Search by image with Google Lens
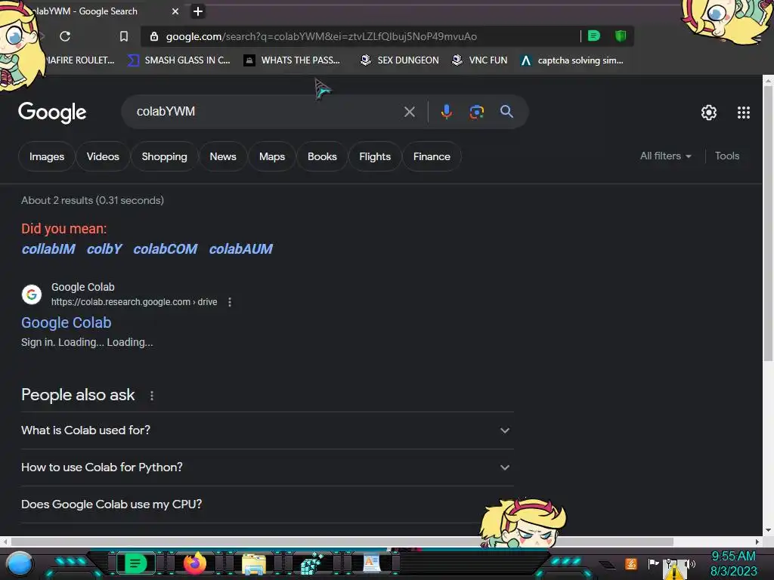774x580 pixels. click(476, 112)
